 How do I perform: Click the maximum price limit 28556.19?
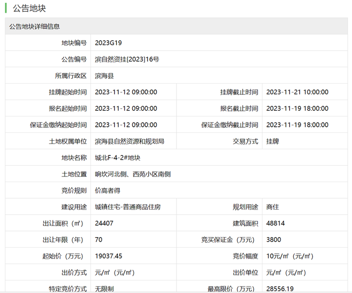[280, 289]
